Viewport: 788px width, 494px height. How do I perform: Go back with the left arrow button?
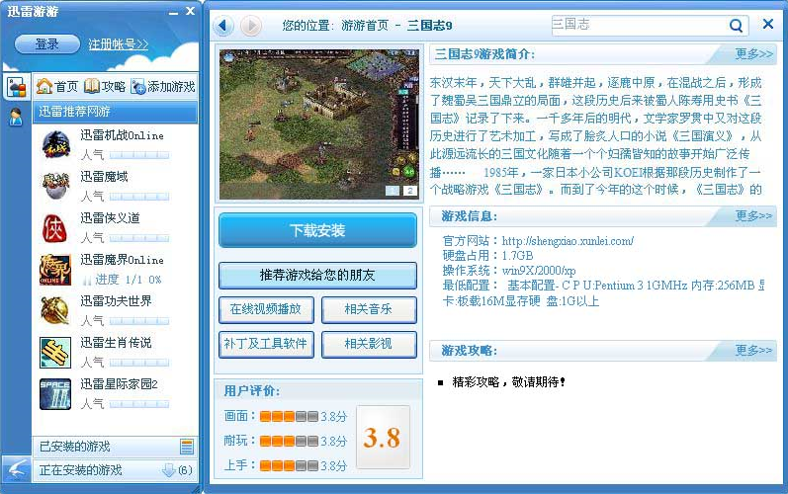(223, 25)
